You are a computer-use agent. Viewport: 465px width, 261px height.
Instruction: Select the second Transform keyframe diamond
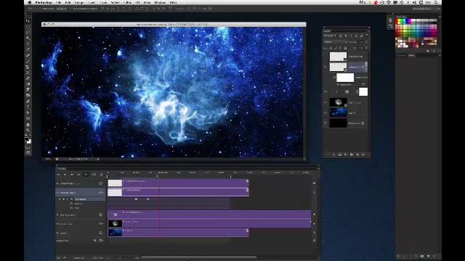(148, 199)
